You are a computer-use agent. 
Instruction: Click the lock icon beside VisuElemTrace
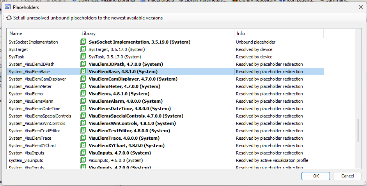[83, 138]
